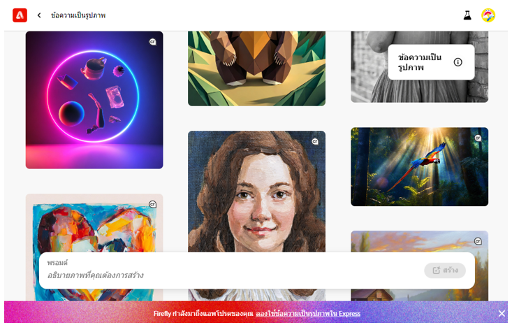Follow the Express text-to-image link in the banner
Image resolution: width=512 pixels, height=325 pixels.
[x=308, y=314]
